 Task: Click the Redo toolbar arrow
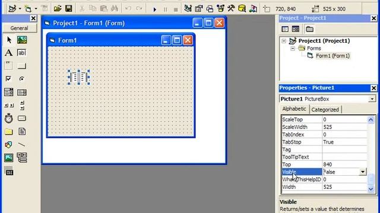[139, 9]
